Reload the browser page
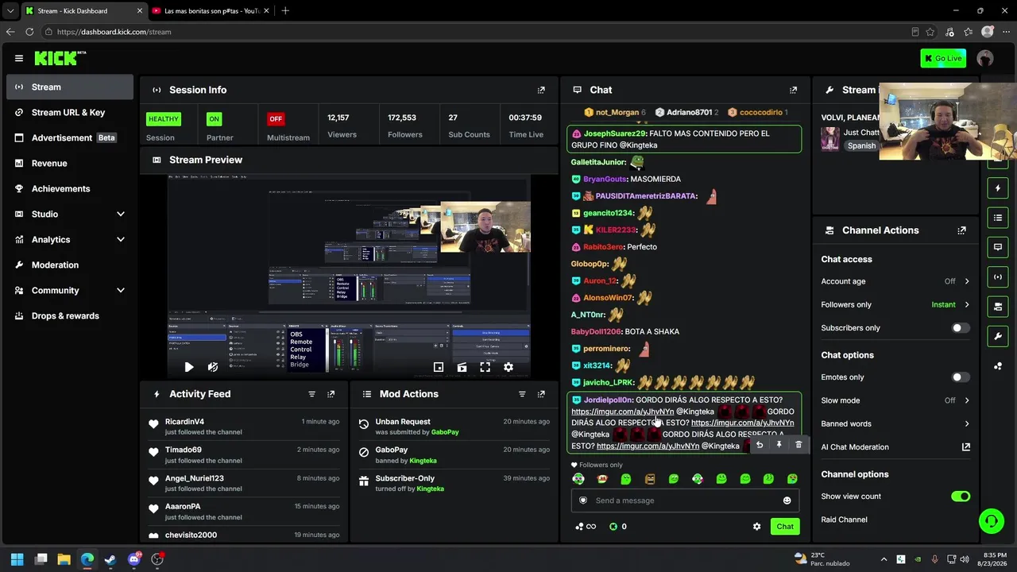The height and width of the screenshot is (572, 1017). tap(29, 32)
